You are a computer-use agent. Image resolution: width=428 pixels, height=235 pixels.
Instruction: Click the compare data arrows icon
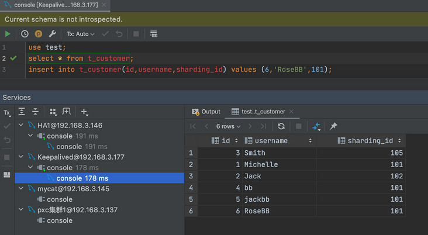point(316,126)
